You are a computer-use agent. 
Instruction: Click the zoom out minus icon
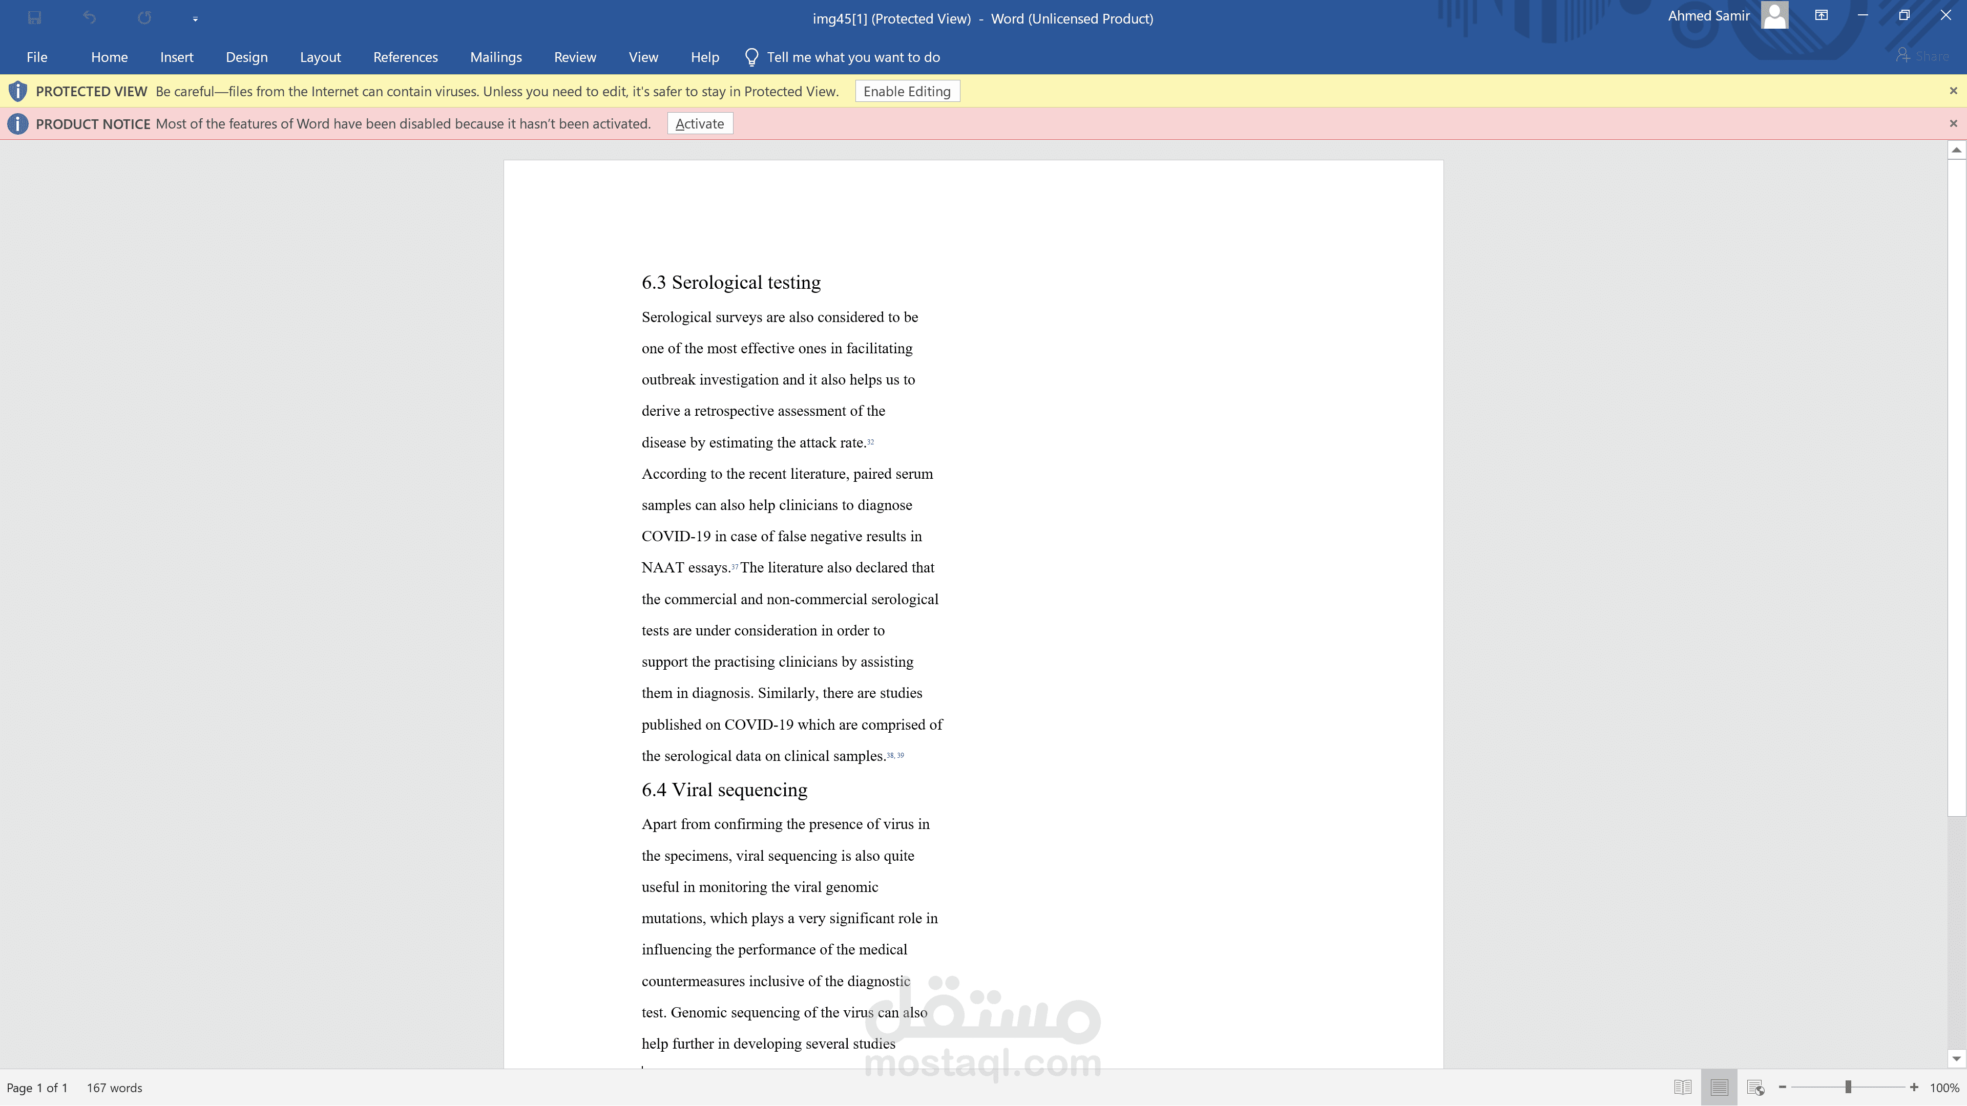1782,1087
